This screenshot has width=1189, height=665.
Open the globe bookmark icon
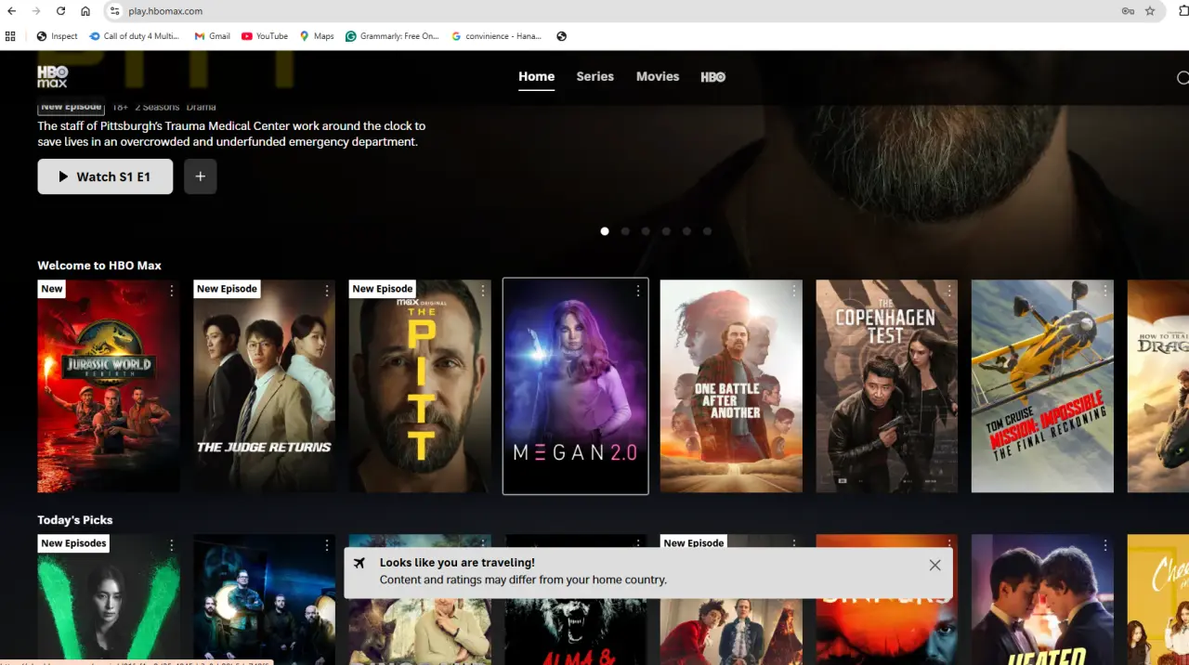coord(561,36)
